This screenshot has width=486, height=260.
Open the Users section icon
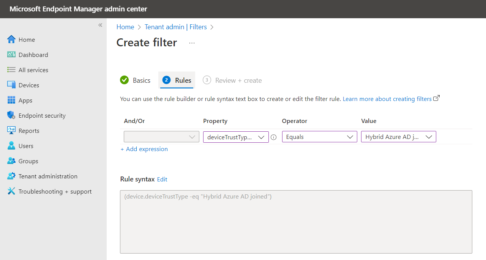11,145
